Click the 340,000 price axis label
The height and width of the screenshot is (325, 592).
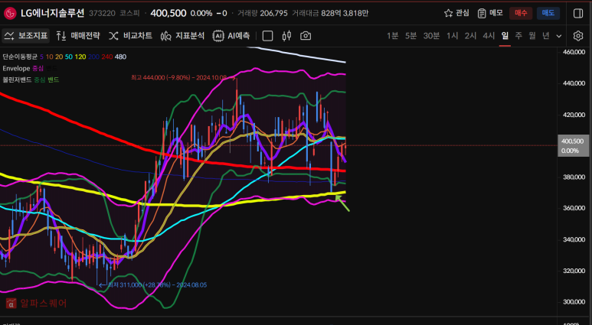click(x=573, y=239)
